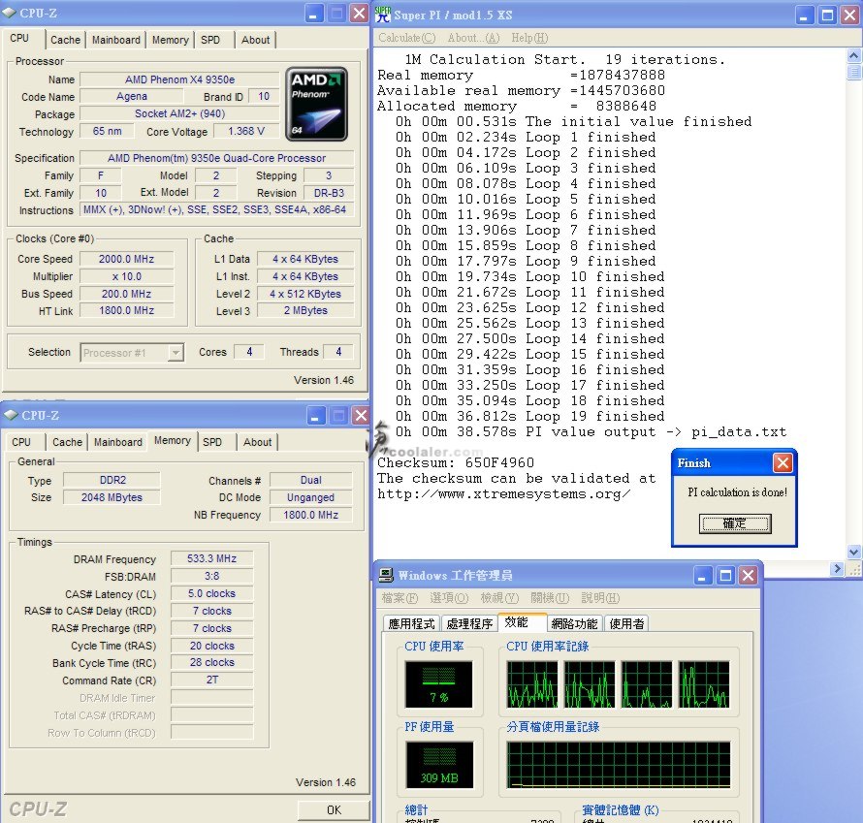
Task: Switch to CPU tab in lower CPU-Z window
Action: (x=21, y=442)
